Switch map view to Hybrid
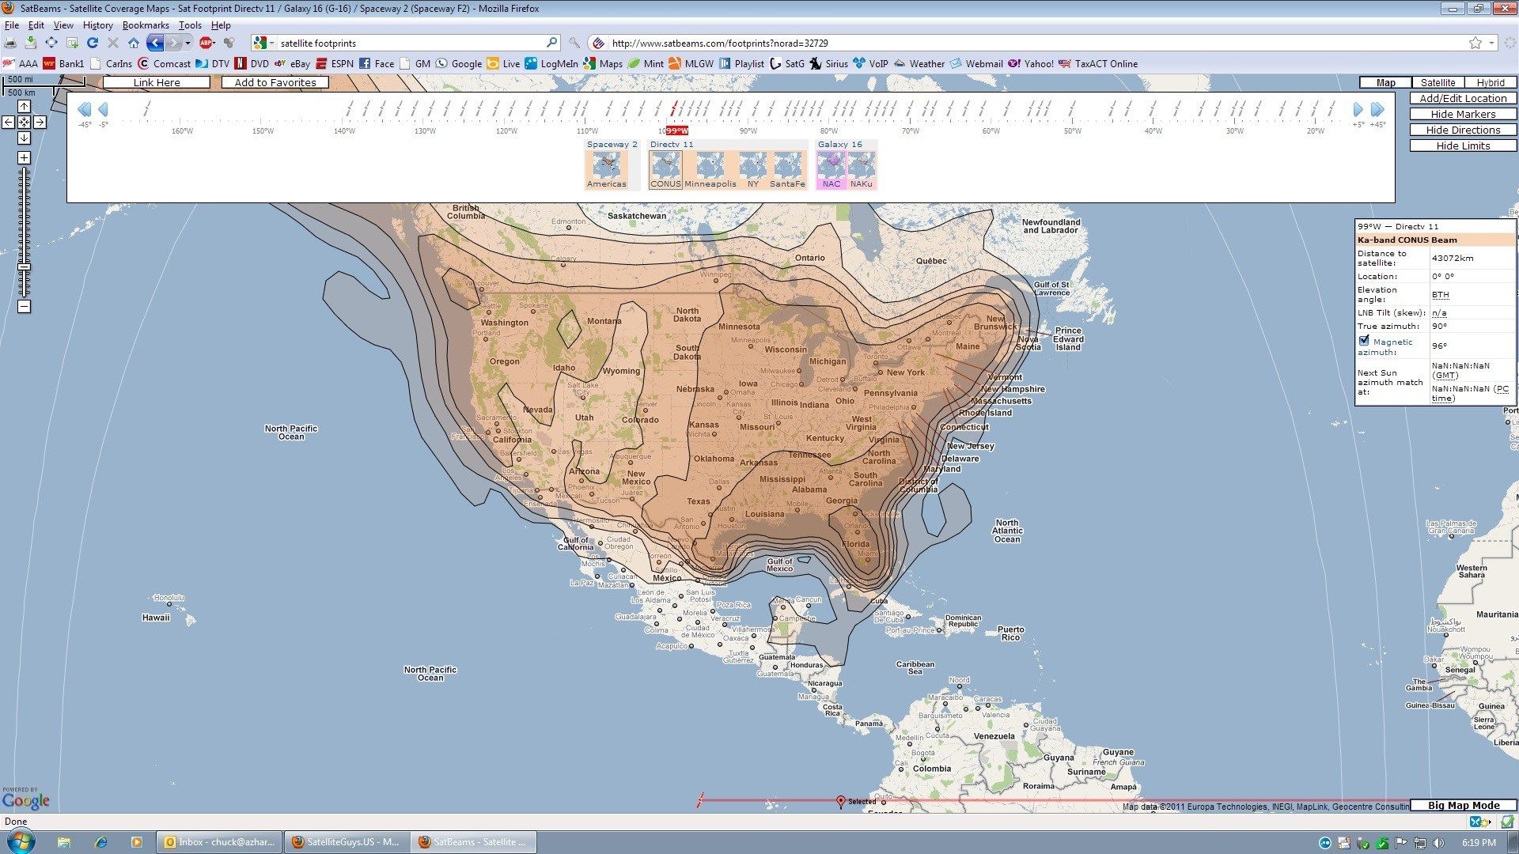Image resolution: width=1519 pixels, height=854 pixels. coord(1491,82)
